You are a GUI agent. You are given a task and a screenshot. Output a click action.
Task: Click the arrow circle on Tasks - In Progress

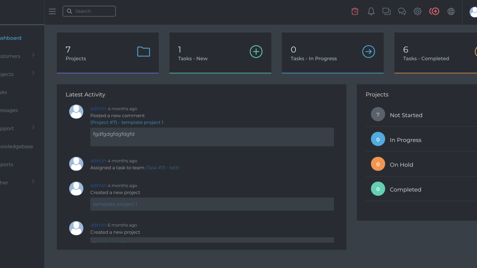368,52
